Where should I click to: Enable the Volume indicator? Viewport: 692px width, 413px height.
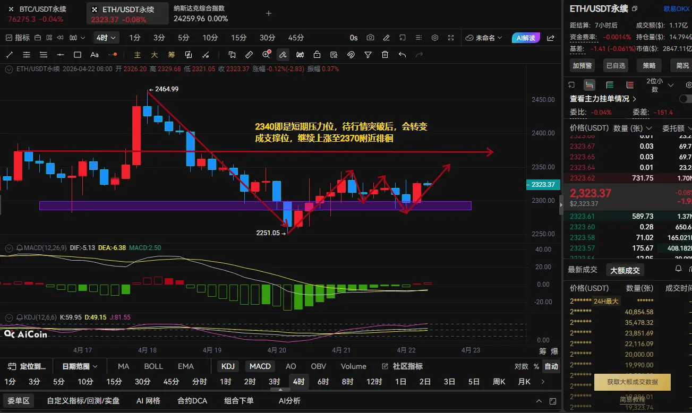tap(354, 366)
